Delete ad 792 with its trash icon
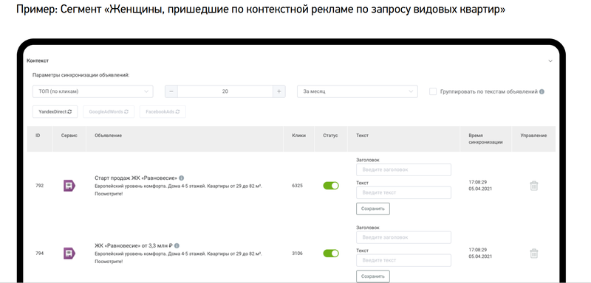This screenshot has width=591, height=283. [533, 186]
